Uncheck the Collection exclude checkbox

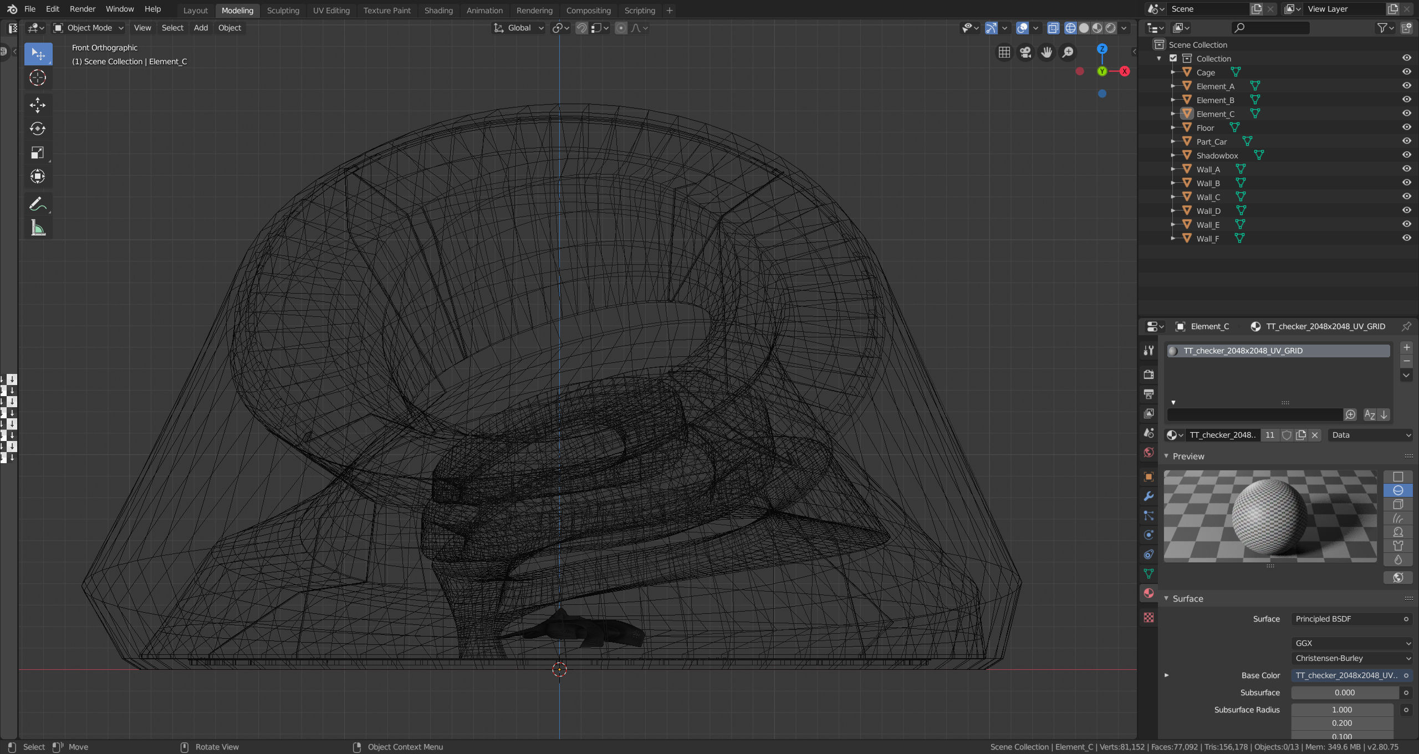point(1173,58)
